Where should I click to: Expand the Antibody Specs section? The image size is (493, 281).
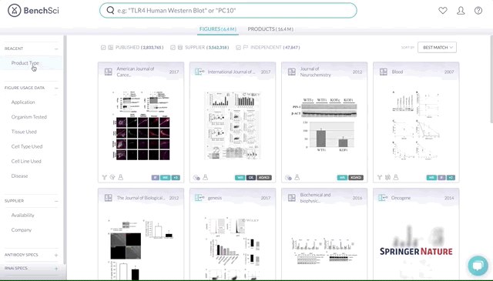pyautogui.click(x=56, y=255)
